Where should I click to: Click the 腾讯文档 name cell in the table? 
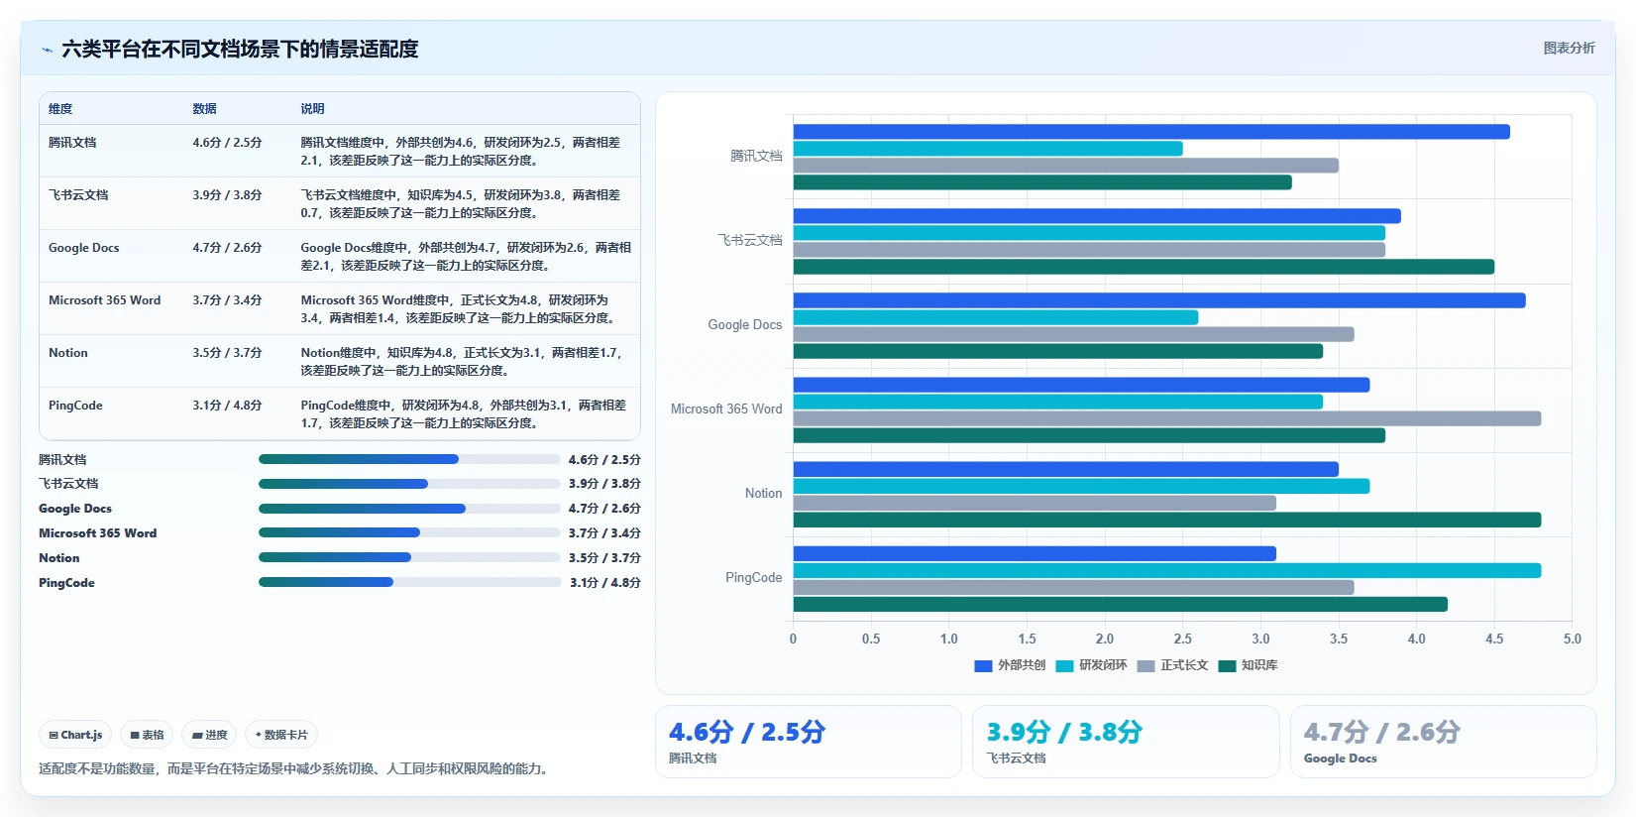pyautogui.click(x=72, y=143)
